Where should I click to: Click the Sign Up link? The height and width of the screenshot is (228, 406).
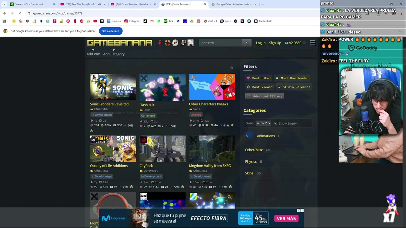point(275,43)
